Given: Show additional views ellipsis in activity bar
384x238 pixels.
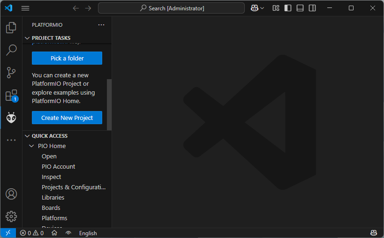Looking at the screenshot, I should point(11,140).
